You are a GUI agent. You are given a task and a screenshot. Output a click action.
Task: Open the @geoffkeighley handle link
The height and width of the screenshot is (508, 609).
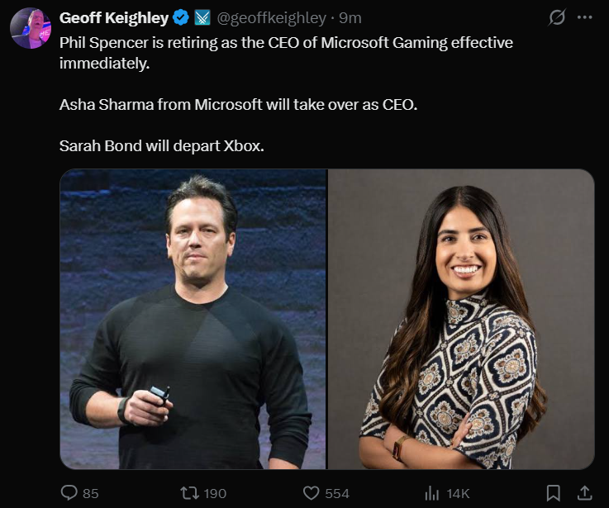271,17
